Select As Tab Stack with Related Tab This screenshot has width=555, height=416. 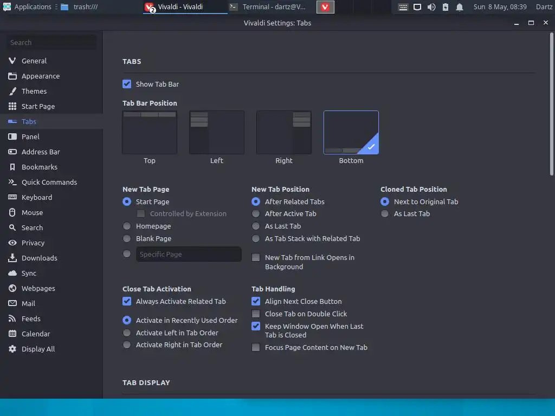[x=256, y=238]
